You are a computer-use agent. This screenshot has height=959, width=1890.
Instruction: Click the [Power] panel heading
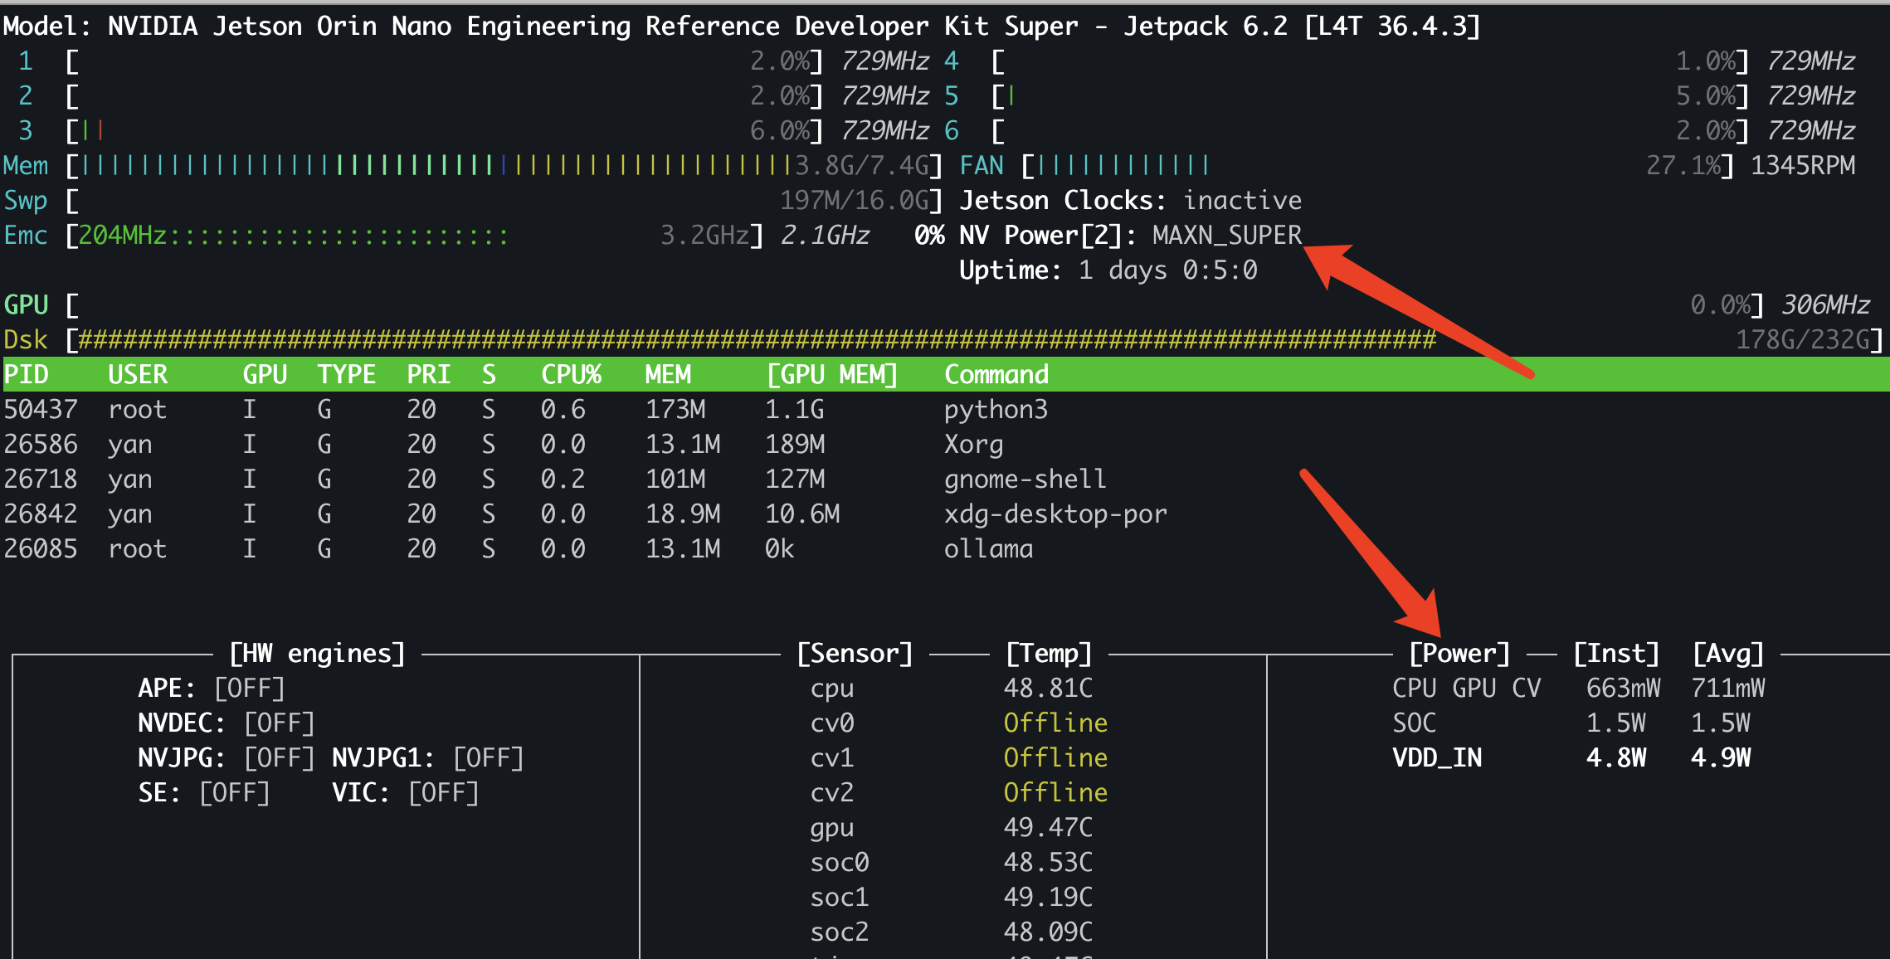1459,654
